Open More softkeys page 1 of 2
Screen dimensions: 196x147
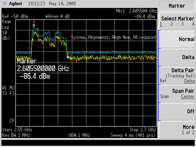click(177, 130)
